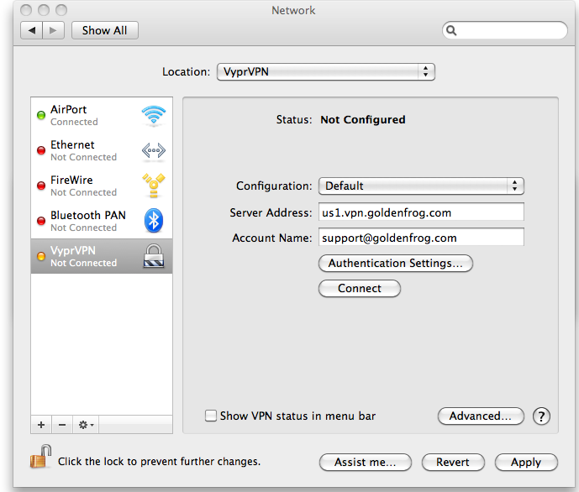The image size is (579, 492).
Task: Click the Bluetooth PAN icon
Action: pyautogui.click(x=154, y=221)
